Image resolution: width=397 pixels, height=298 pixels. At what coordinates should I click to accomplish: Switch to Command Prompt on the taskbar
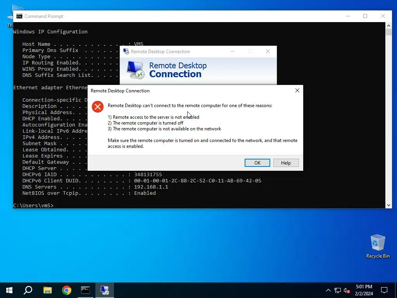pos(85,290)
